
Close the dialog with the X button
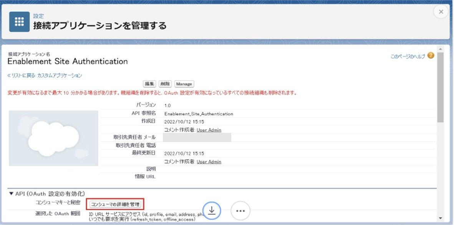click(x=441, y=12)
